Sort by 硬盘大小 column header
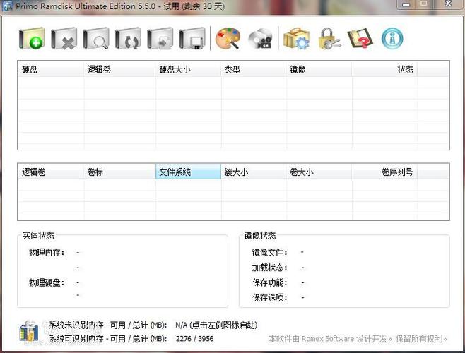The image size is (465, 353). (x=188, y=70)
